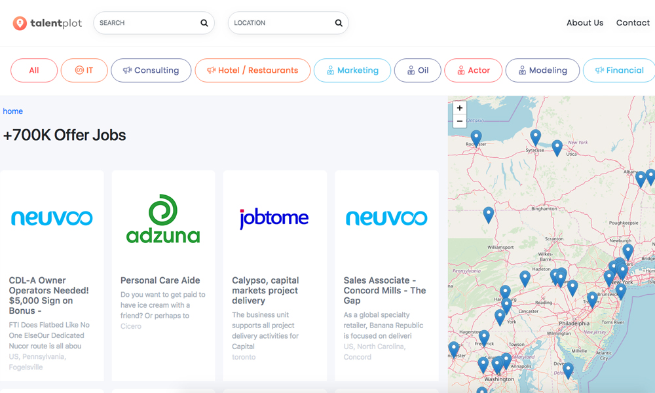This screenshot has height=393, width=655.
Task: Click the map pin near Rochester
Action: pyautogui.click(x=476, y=138)
